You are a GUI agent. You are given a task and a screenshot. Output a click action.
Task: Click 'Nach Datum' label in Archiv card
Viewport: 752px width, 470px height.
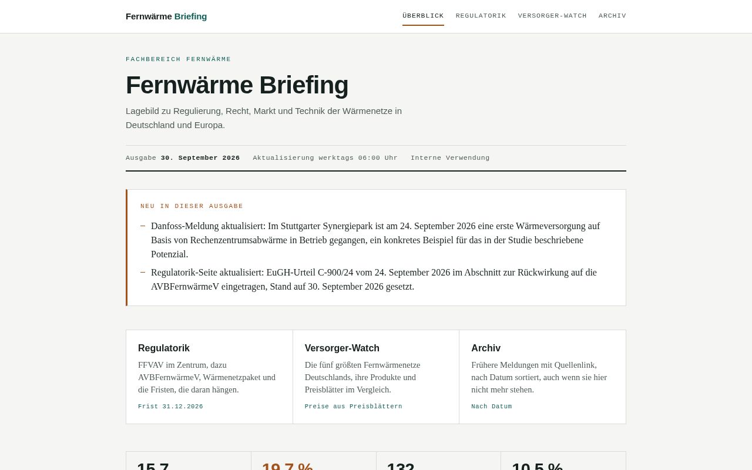(x=491, y=407)
